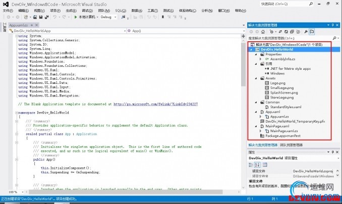Close the App.xaml.cs tab with its X
The image size is (342, 204).
36,25
